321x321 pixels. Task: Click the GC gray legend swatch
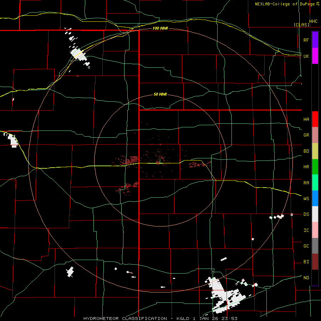tap(315, 246)
